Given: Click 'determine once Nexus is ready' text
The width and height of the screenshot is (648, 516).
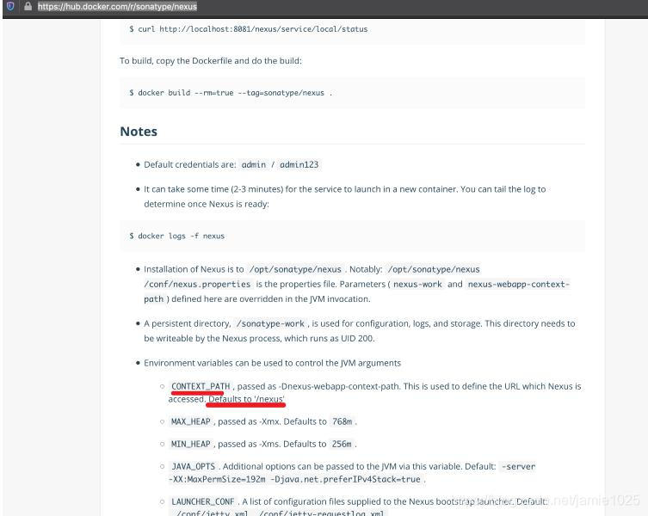Looking at the screenshot, I should coord(207,204).
